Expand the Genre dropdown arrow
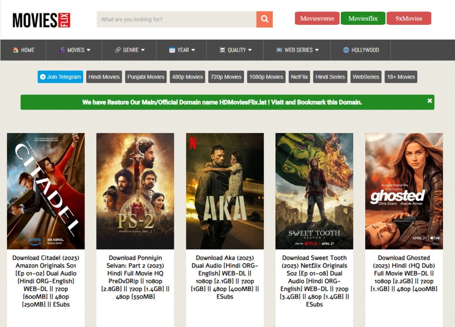455x327 pixels. point(143,50)
